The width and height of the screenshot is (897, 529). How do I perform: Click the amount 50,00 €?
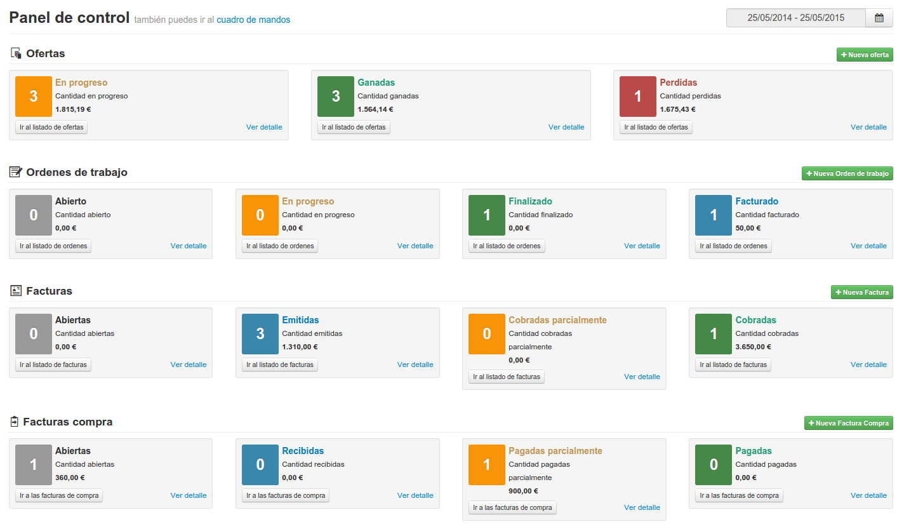[748, 228]
